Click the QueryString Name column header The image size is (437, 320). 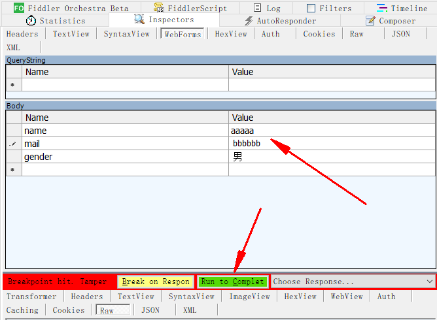tap(125, 72)
